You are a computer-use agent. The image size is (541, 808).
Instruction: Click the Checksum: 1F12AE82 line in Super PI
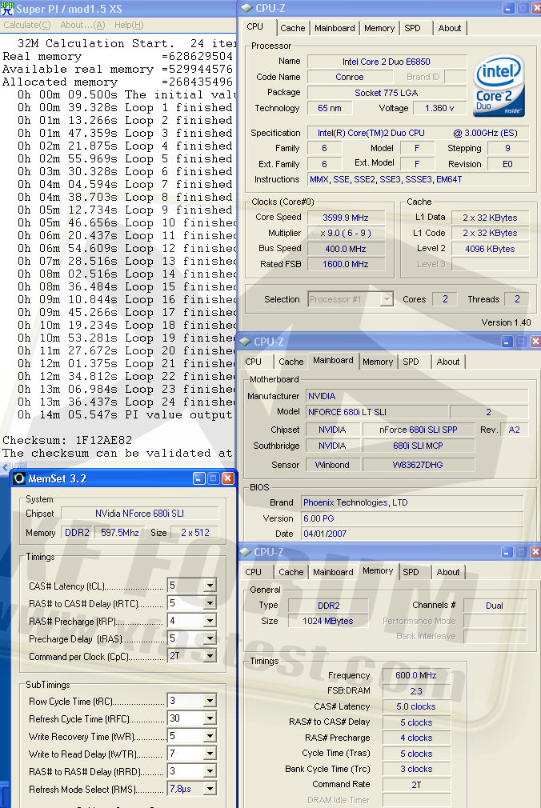tap(67, 441)
